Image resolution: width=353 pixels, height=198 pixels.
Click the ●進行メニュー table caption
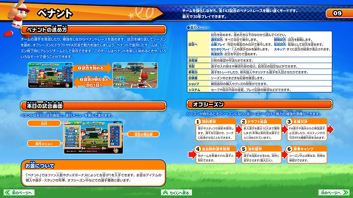[198, 27]
